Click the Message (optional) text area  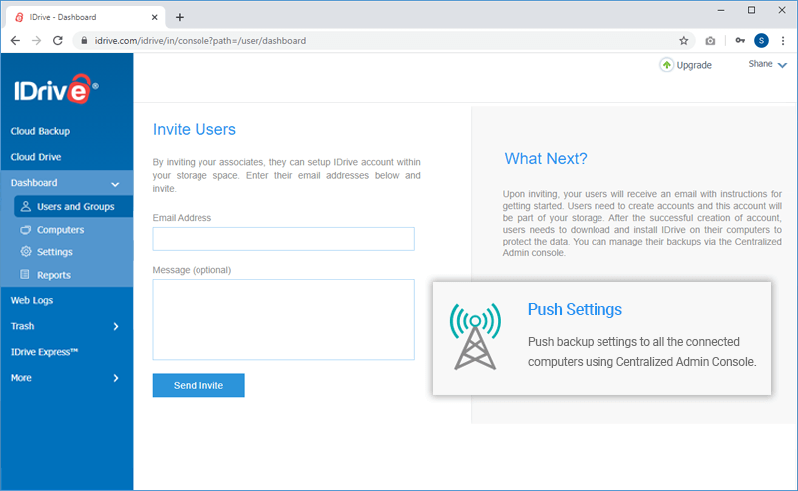(x=283, y=320)
